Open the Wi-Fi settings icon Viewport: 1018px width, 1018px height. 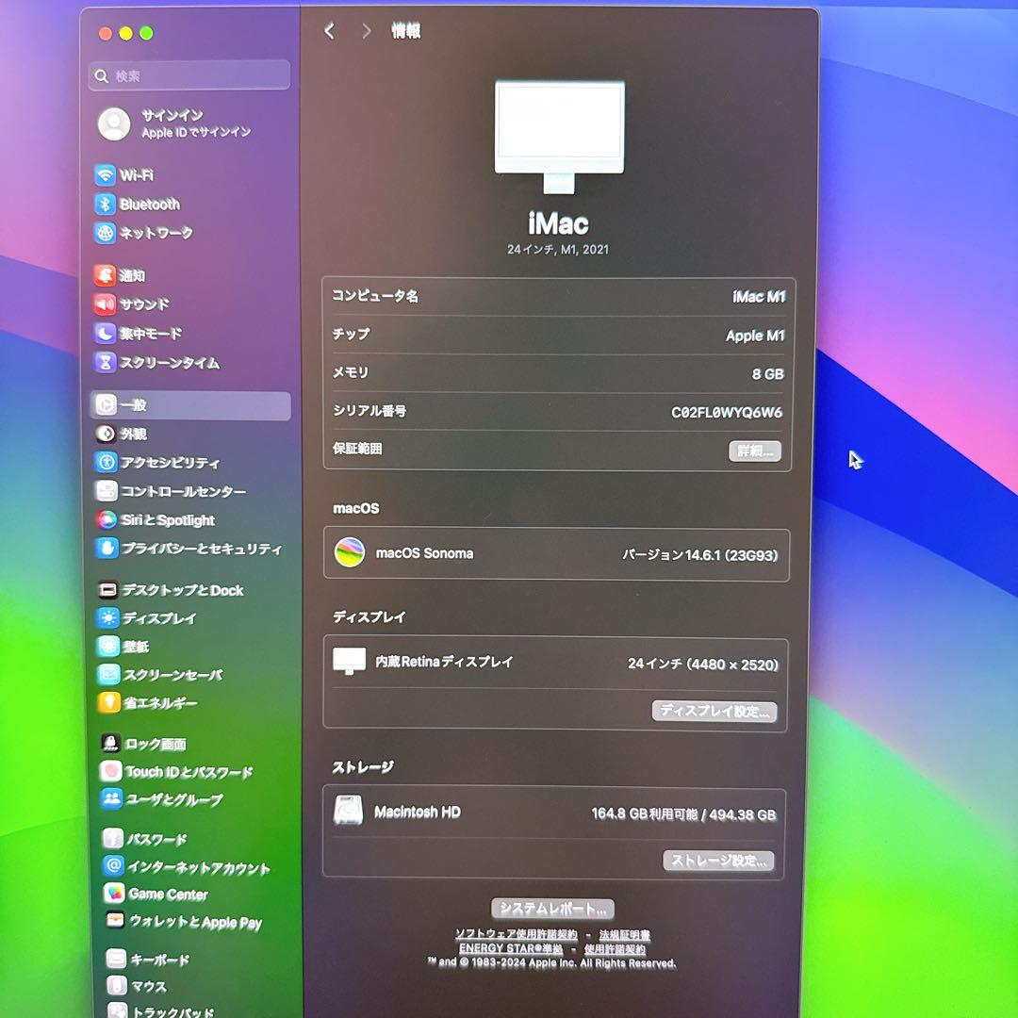point(107,175)
